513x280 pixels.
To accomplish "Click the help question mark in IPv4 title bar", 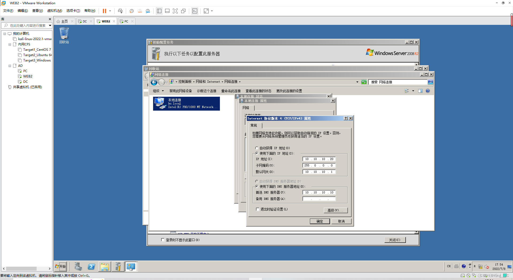I will point(346,118).
